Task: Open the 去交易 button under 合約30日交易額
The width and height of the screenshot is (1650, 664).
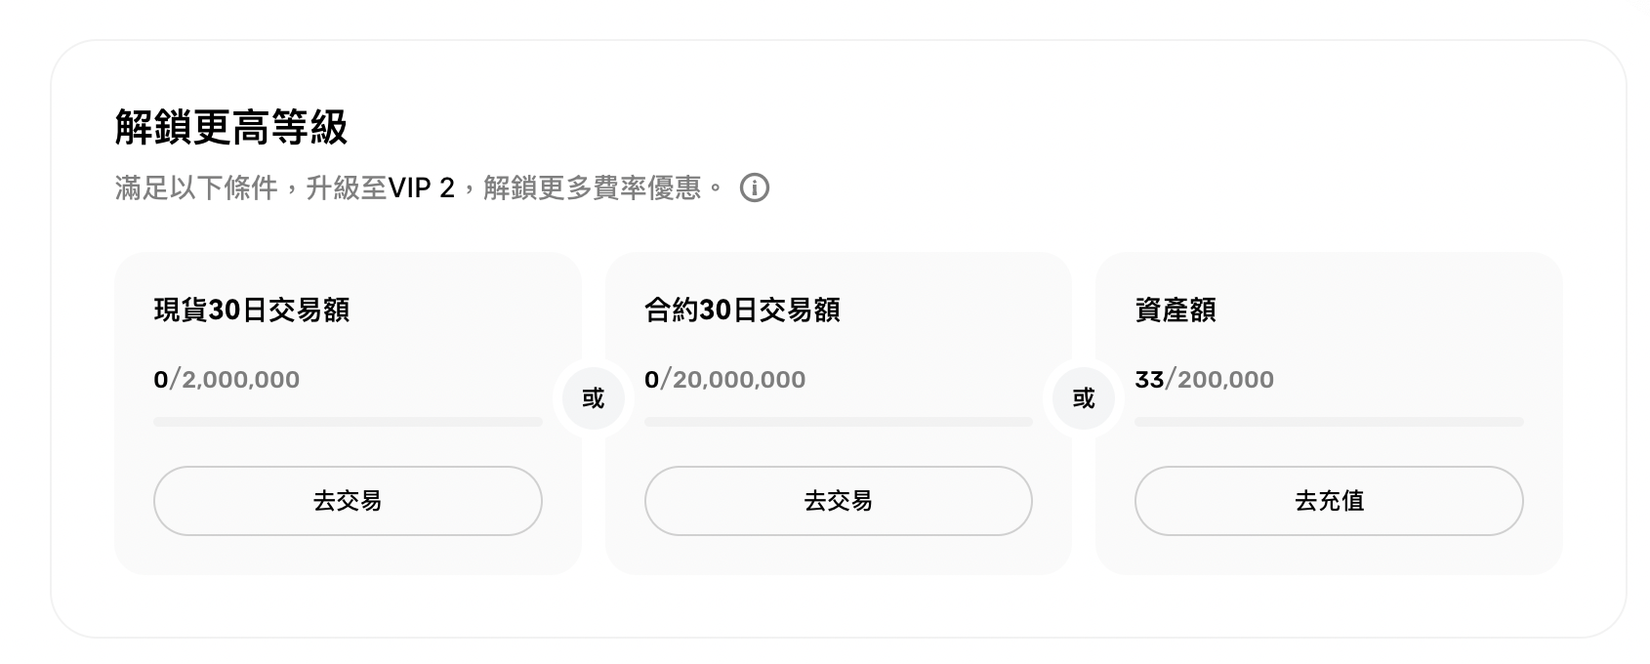Action: coord(838,501)
